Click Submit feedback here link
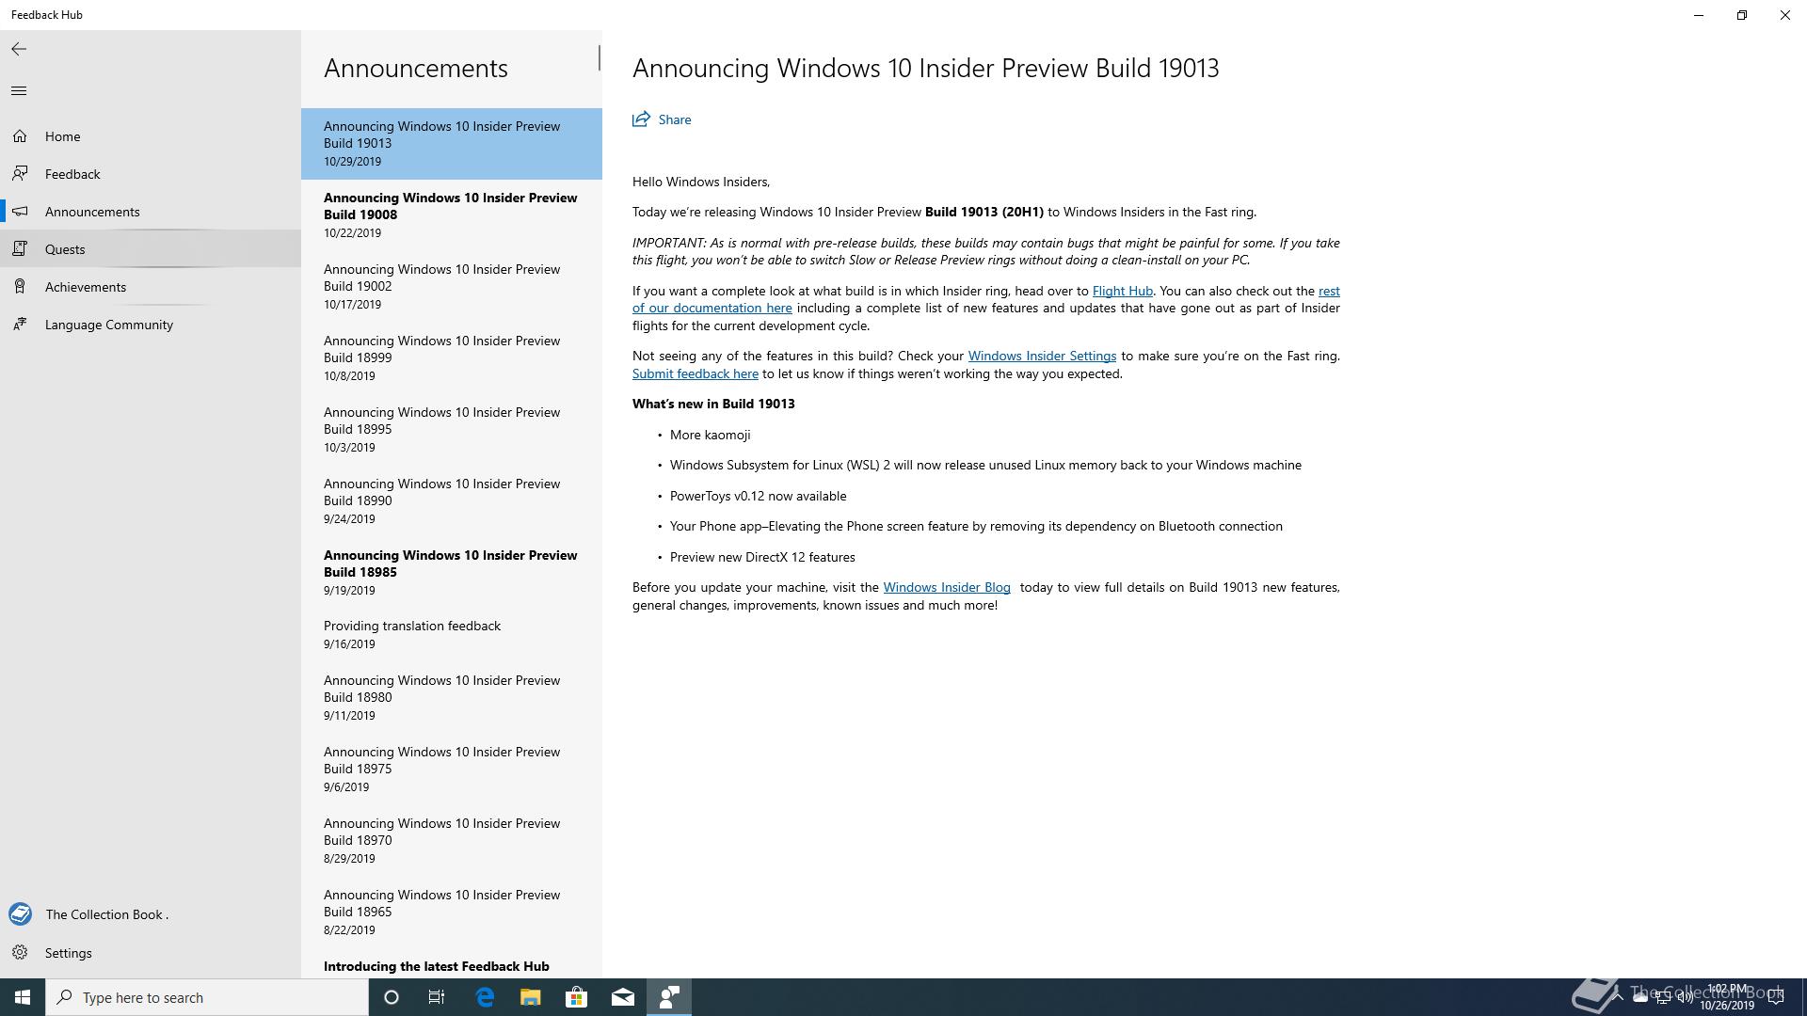 coord(695,373)
